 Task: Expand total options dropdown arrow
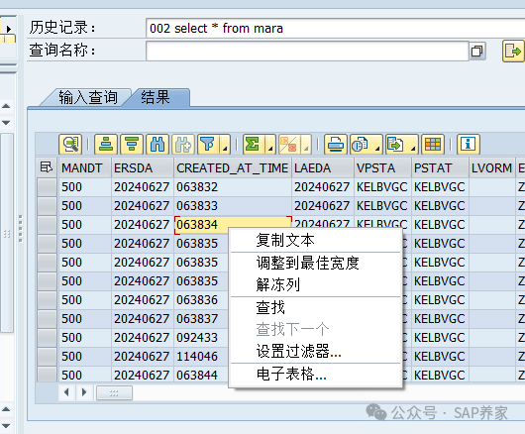(x=270, y=145)
